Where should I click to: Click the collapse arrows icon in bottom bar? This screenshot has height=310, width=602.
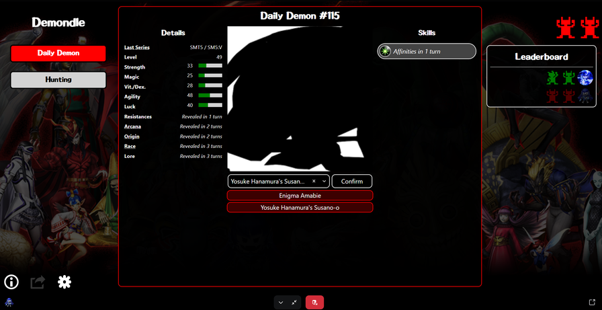tap(294, 303)
